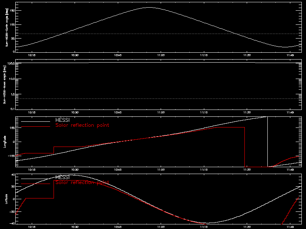Viewport: 306px width, 229px height.
Task: Click the '50' tick on Sun-HESSI-Earth axis
Action: [13, 39]
